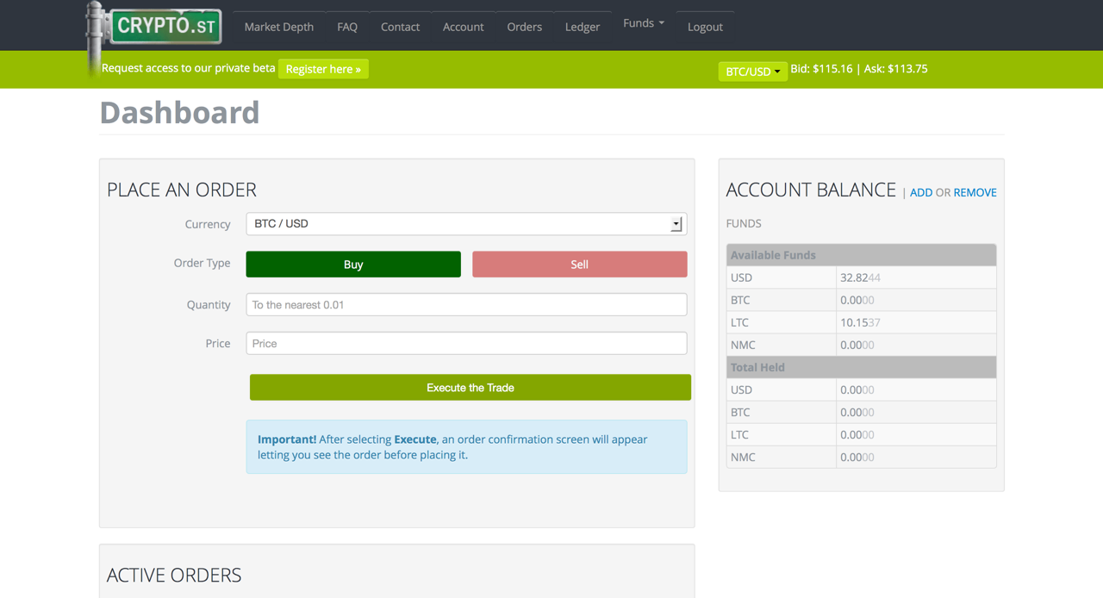Select the Buy order type
1103x598 pixels.
coord(353,265)
